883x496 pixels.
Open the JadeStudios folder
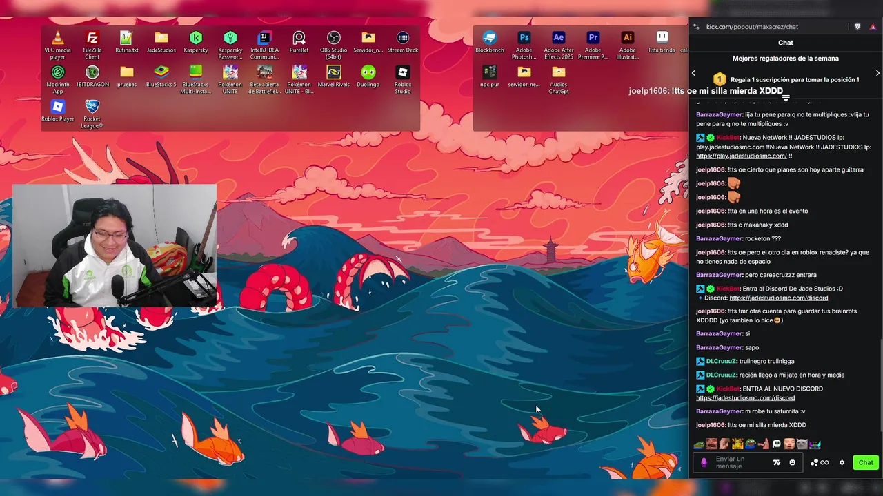161,41
